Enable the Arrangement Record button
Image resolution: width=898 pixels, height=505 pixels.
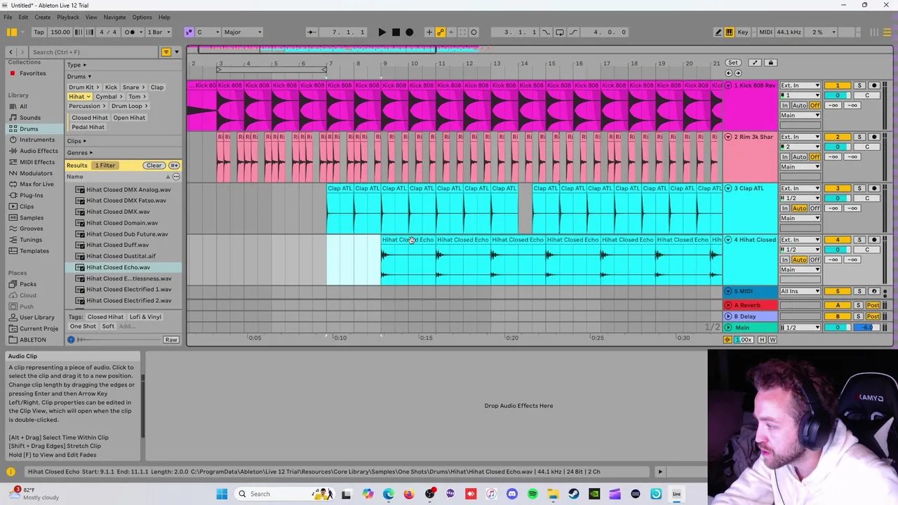coord(410,32)
